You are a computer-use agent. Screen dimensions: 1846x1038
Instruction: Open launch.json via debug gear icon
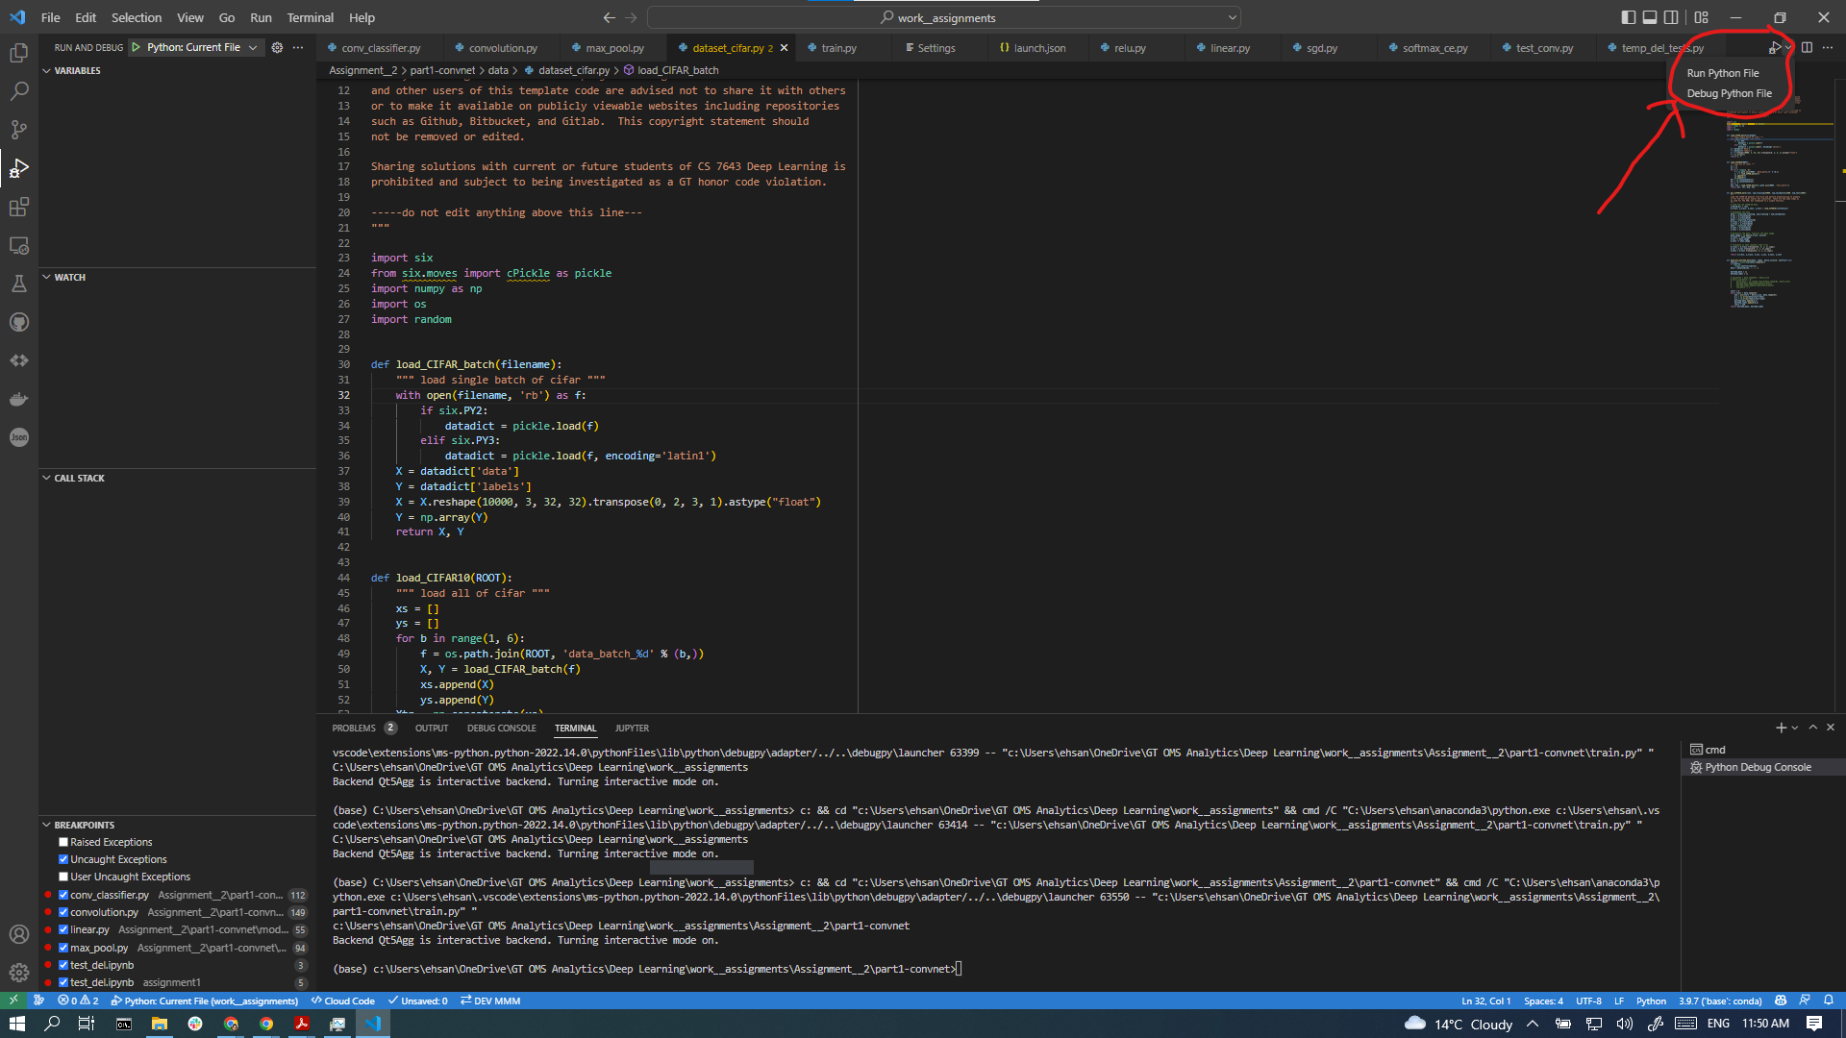(277, 47)
